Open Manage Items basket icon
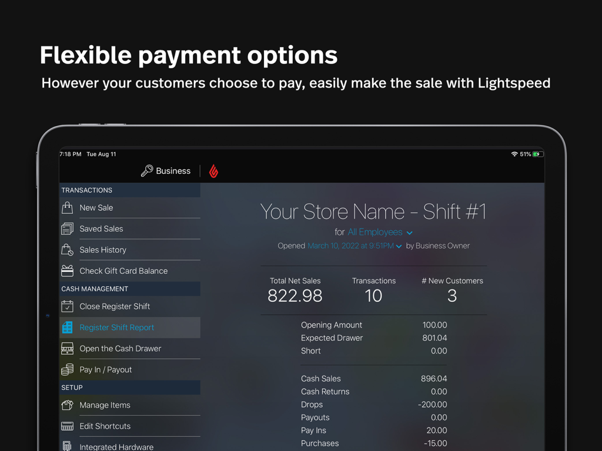 pos(68,405)
